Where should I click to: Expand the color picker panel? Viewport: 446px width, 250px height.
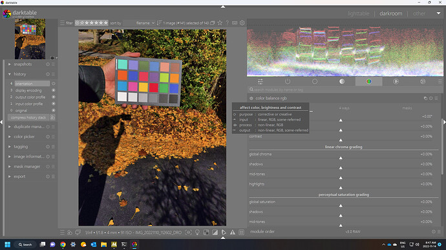pos(10,137)
